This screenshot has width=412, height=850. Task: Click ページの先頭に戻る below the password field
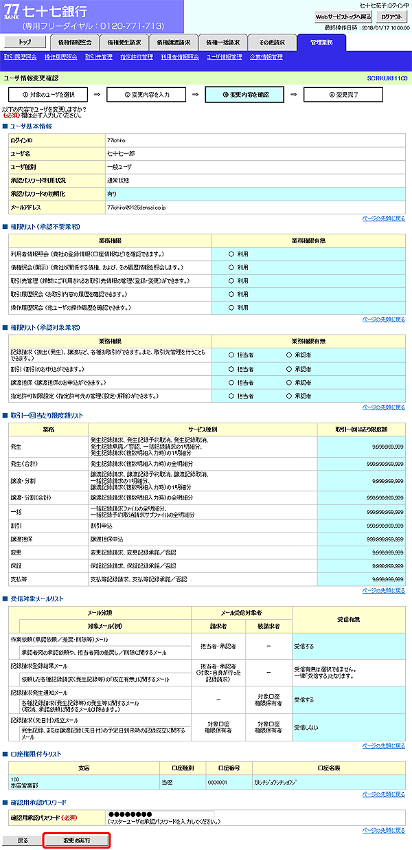pyautogui.click(x=383, y=829)
